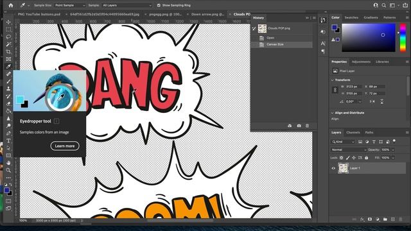Delete layer using the trash icon
Image resolution: width=411 pixels, height=231 pixels.
coord(400,219)
